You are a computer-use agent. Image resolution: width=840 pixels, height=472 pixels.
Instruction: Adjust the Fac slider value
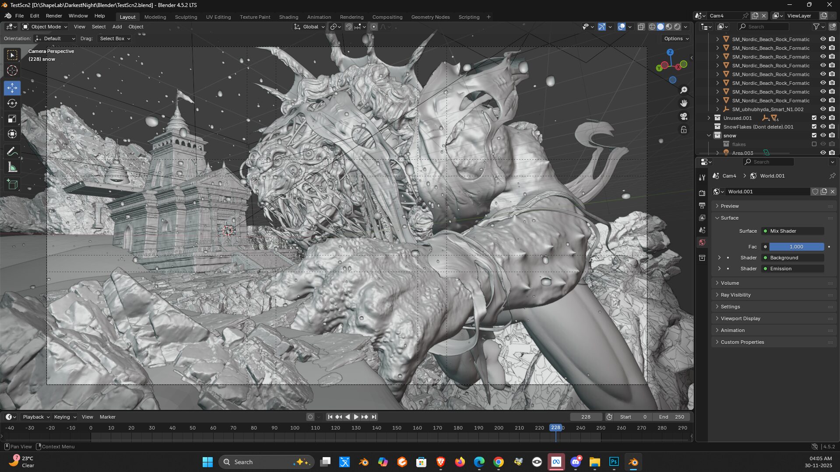[x=796, y=247]
